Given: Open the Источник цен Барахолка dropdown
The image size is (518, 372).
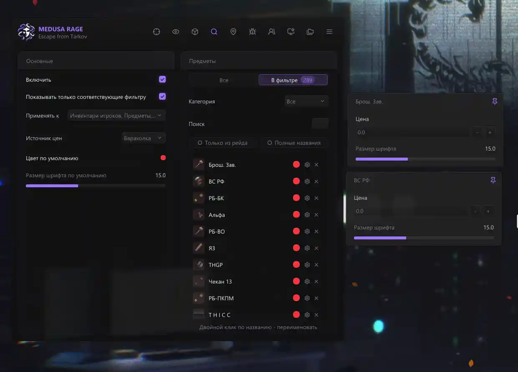Looking at the screenshot, I should click(143, 138).
